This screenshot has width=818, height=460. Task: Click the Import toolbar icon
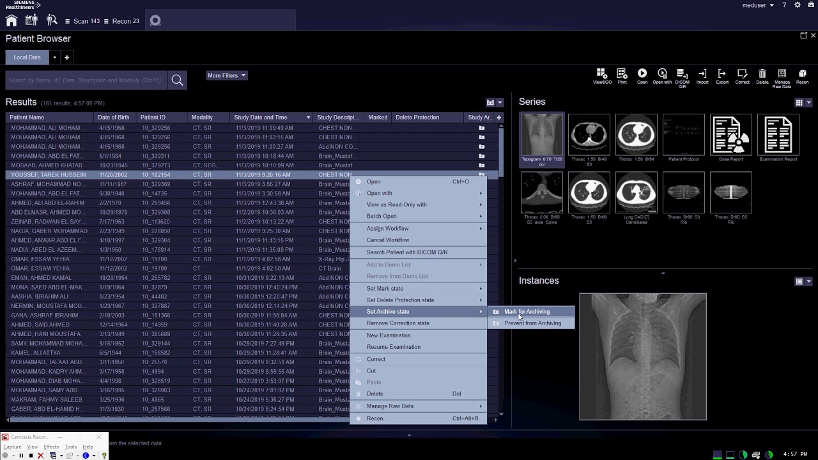(702, 77)
